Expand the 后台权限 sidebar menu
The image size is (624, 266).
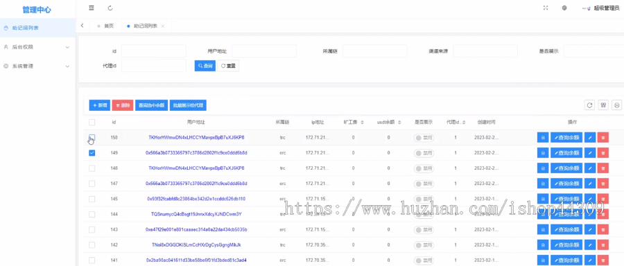(37, 47)
